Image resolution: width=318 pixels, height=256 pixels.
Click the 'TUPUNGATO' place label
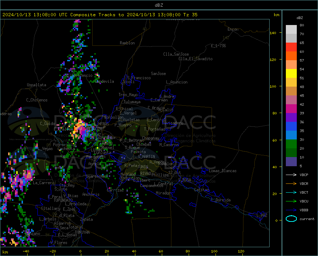tap(63, 200)
